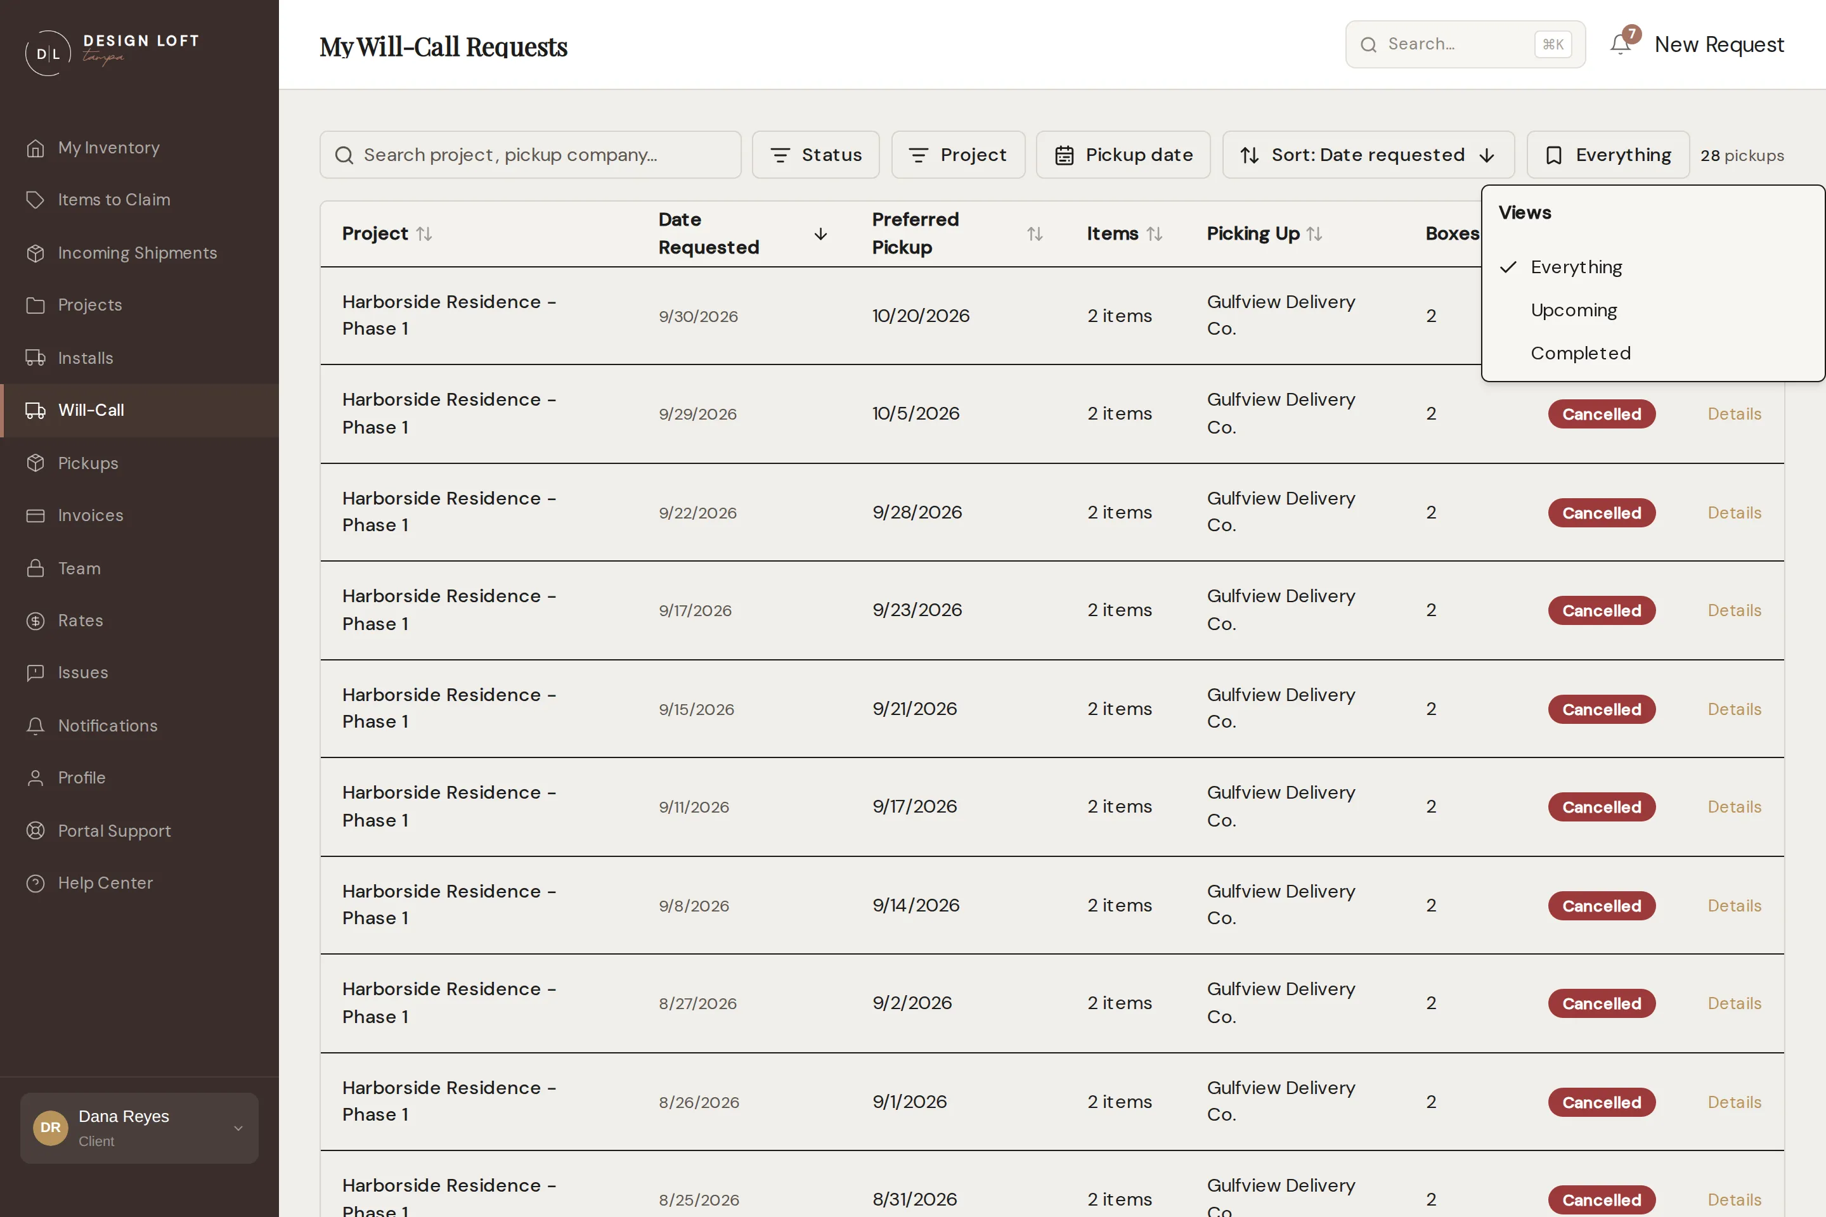Click the Projects folder icon
The height and width of the screenshot is (1217, 1826).
point(35,305)
